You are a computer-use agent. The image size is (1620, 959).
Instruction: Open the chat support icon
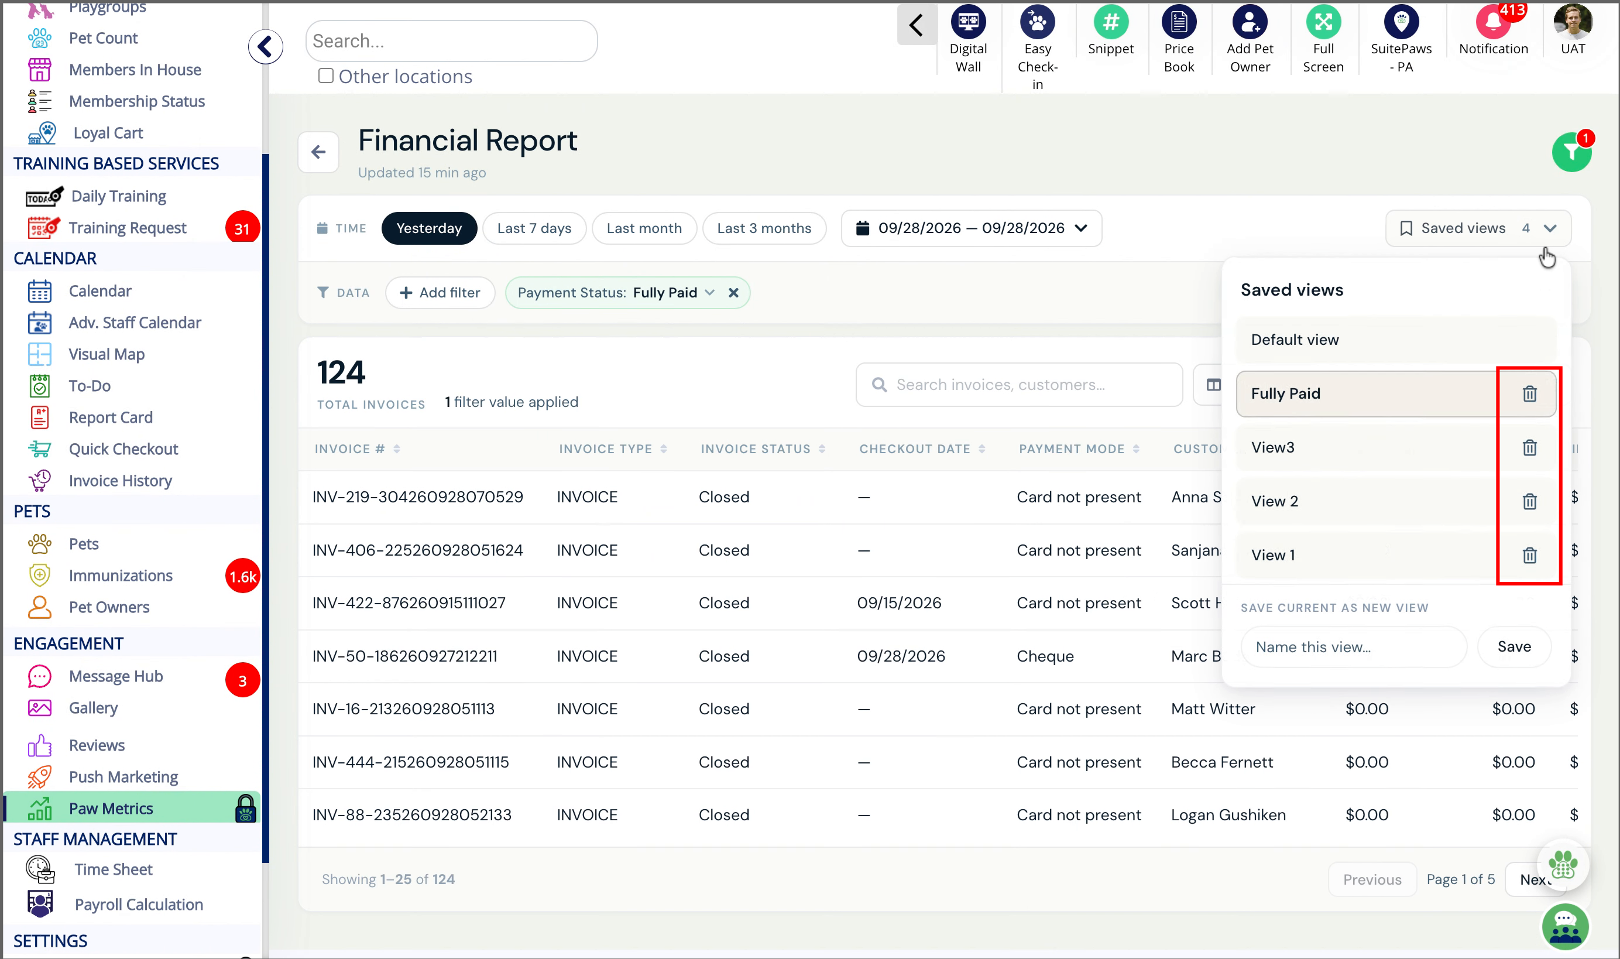[x=1564, y=927]
